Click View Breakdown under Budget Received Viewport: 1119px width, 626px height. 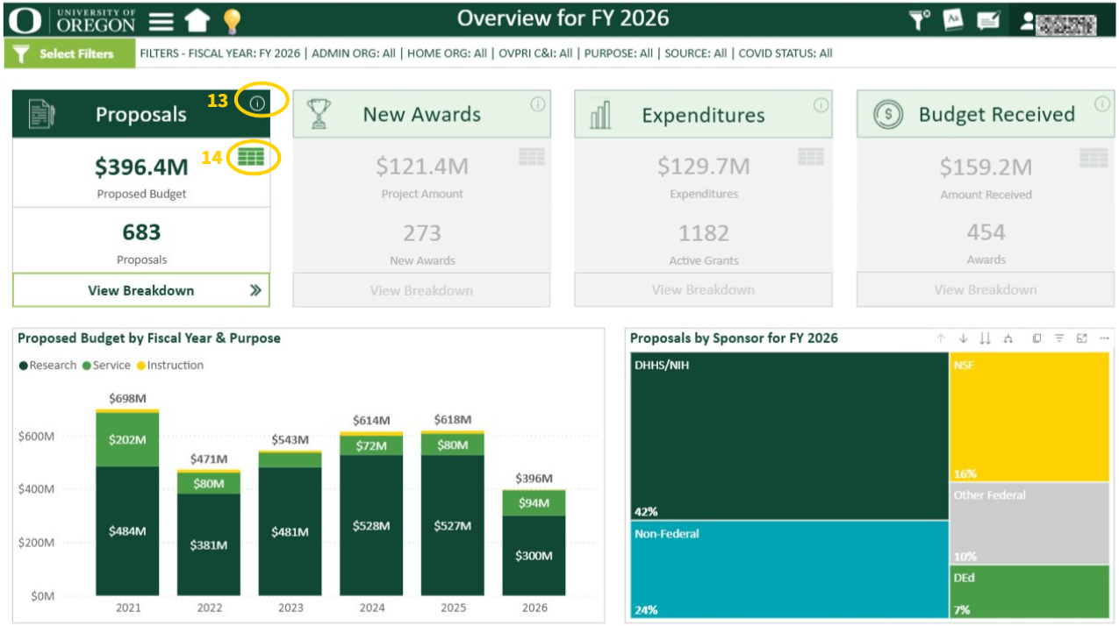[986, 289]
